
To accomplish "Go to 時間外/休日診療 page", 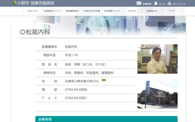I will [x=92, y=11].
